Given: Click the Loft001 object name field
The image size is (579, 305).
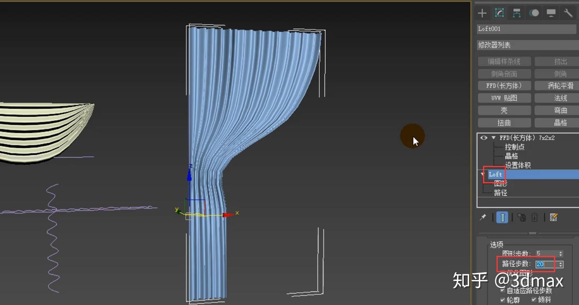Looking at the screenshot, I should coord(526,29).
